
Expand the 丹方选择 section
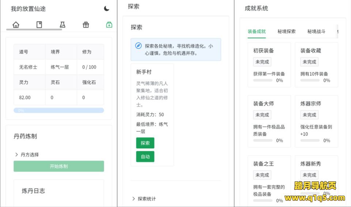click(27, 154)
